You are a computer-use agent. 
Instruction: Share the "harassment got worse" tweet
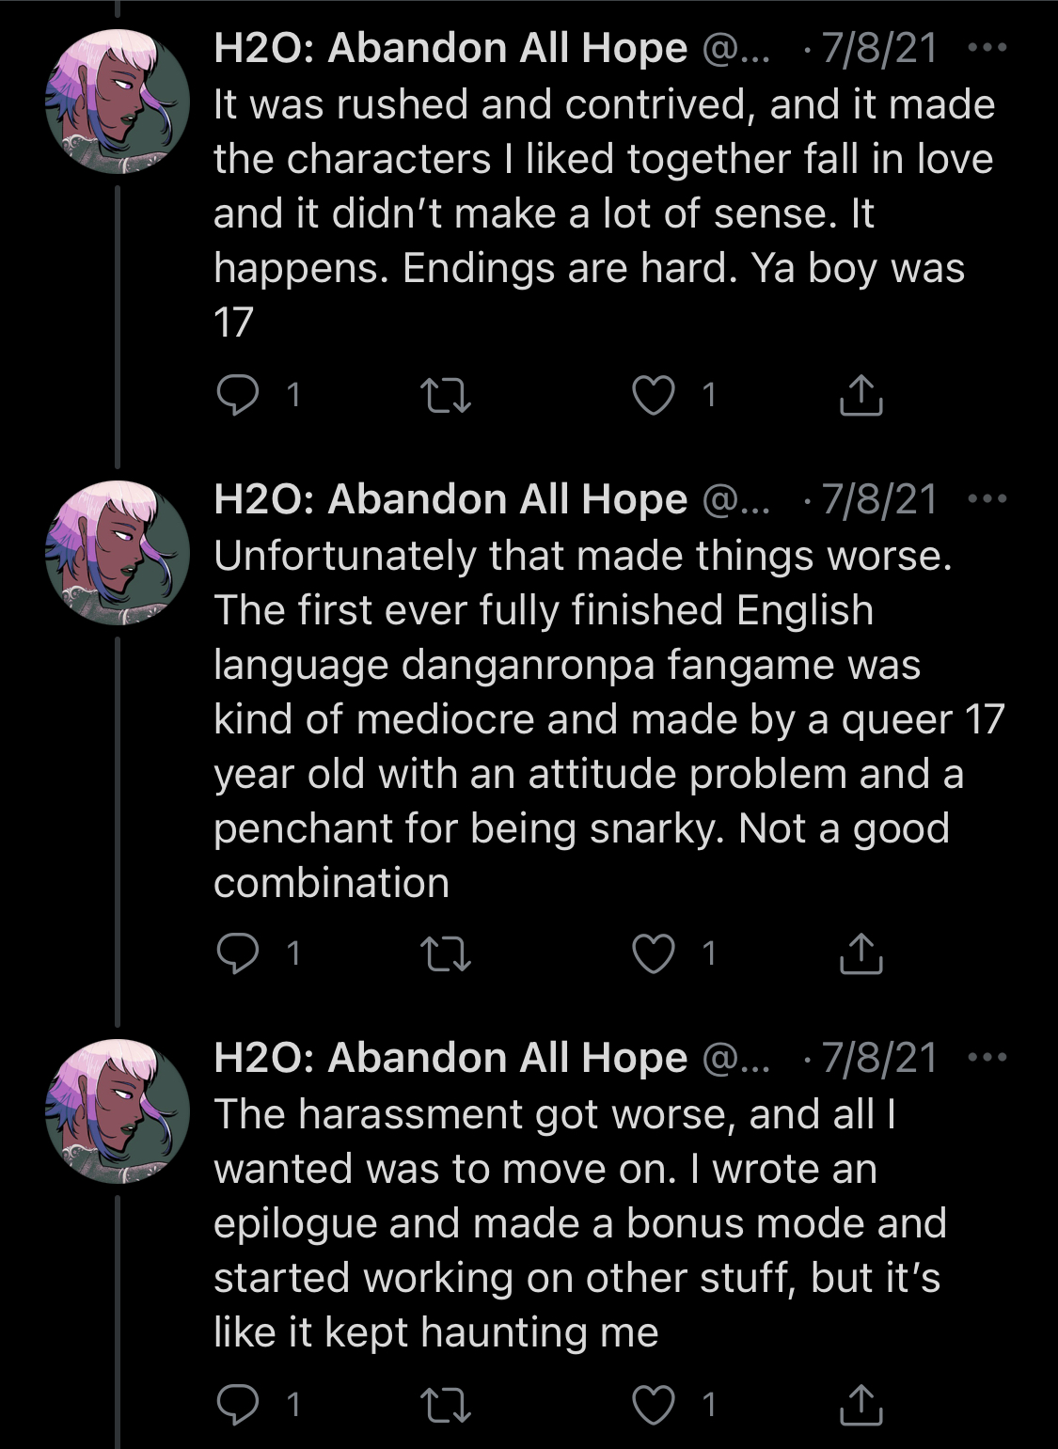tap(861, 1405)
